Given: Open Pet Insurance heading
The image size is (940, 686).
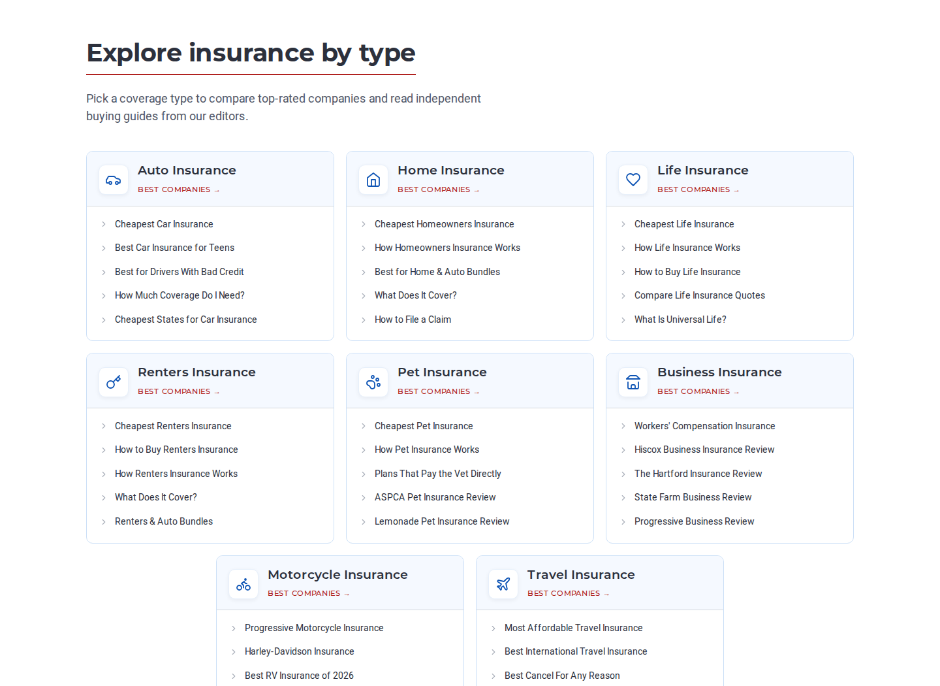Looking at the screenshot, I should 442,372.
